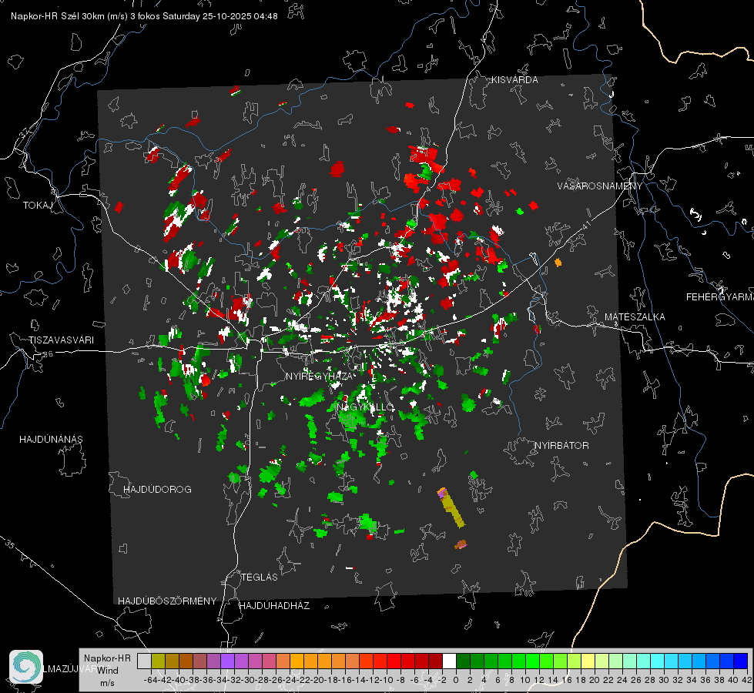Click the road number 35 label
754x693 pixels.
point(10,544)
